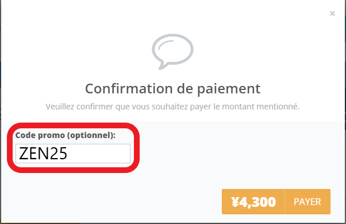The height and width of the screenshot is (224, 346).
Task: Click the "Veuillez confirmer" subtitle text
Action: (x=172, y=107)
